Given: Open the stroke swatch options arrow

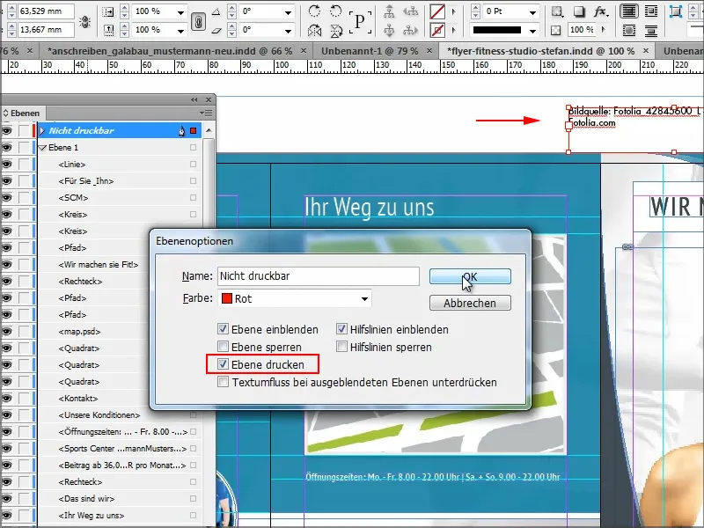Looking at the screenshot, I should point(453,31).
